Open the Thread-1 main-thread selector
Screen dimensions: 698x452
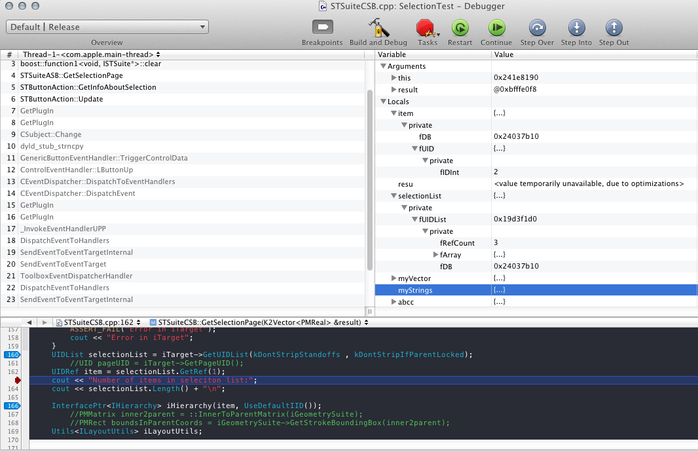[x=91, y=54]
